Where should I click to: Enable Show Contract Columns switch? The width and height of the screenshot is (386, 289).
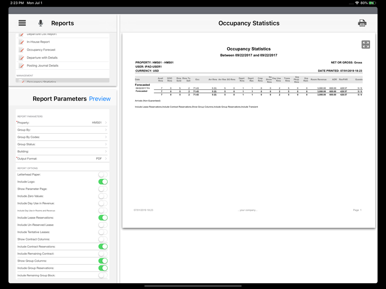pos(103,239)
